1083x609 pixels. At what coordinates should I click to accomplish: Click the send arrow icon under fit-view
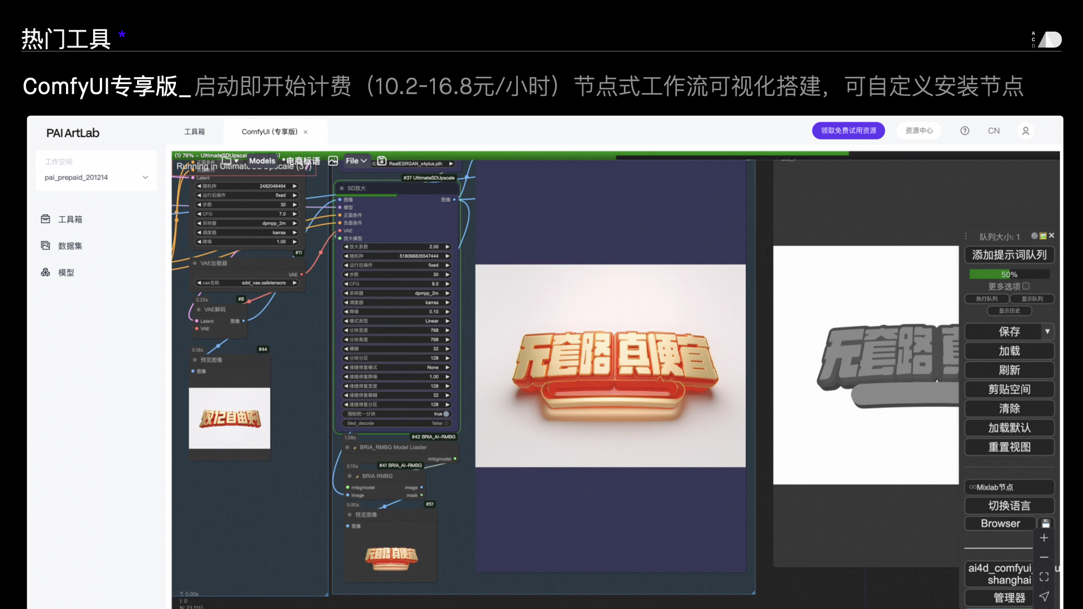(1044, 596)
